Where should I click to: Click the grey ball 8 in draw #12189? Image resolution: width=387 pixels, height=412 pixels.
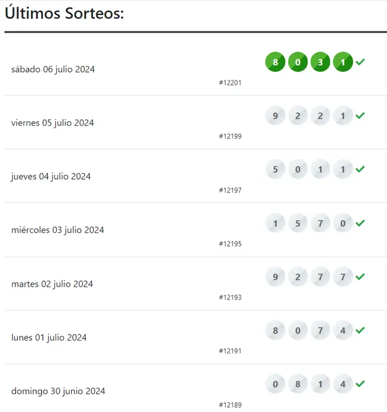point(298,384)
